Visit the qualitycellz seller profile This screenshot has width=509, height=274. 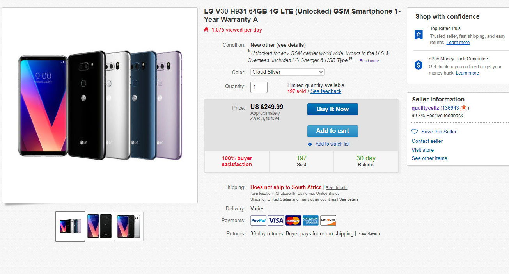tap(425, 108)
